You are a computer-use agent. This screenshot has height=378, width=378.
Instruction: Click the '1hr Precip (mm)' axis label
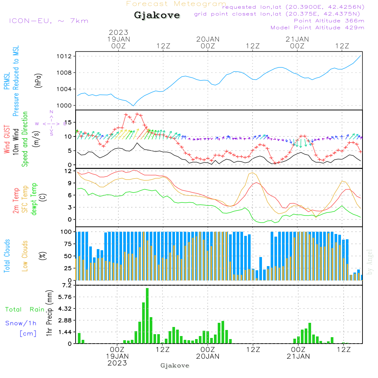49,313
